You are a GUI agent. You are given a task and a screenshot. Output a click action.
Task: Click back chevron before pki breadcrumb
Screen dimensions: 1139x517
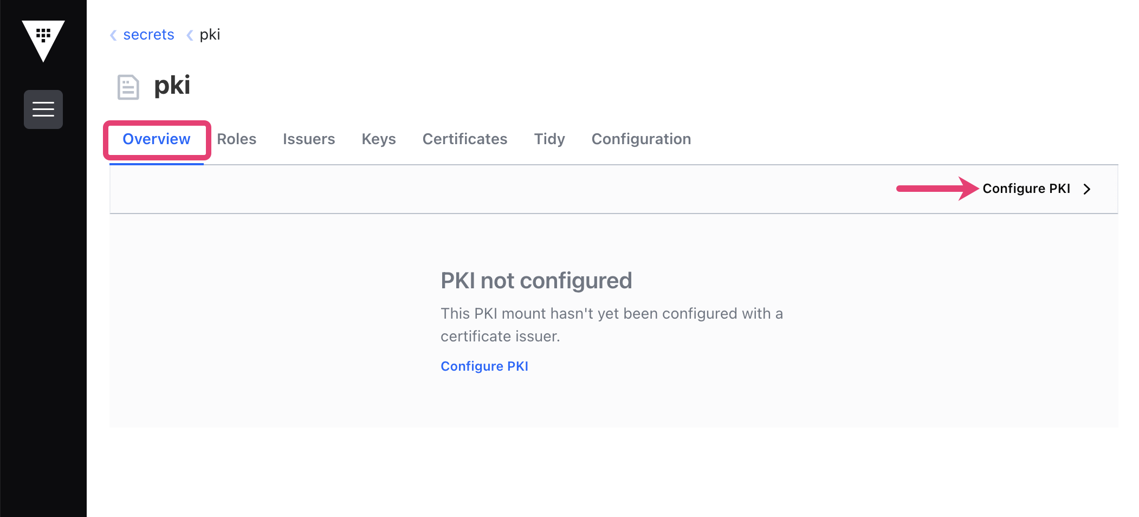click(x=190, y=35)
